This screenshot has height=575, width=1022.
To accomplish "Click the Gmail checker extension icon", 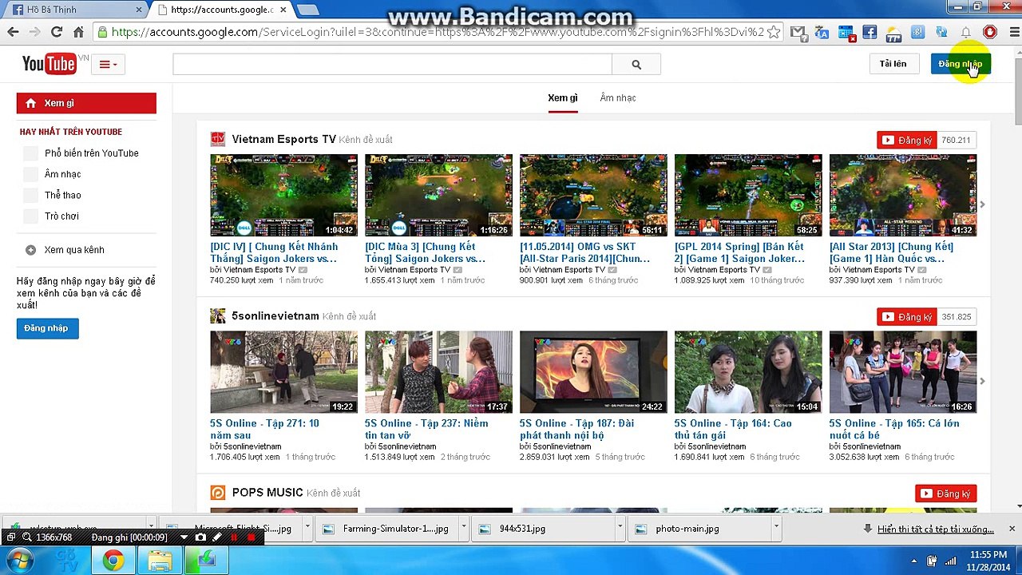I will 798,33.
